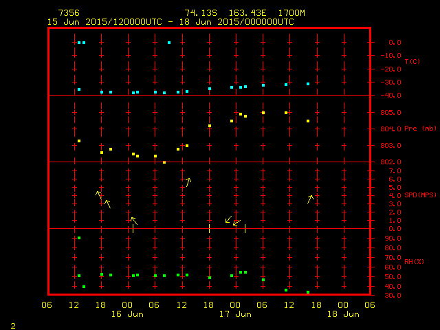Select the 90.0 humidity tick value
This screenshot has height=330, width=440.
391,239
